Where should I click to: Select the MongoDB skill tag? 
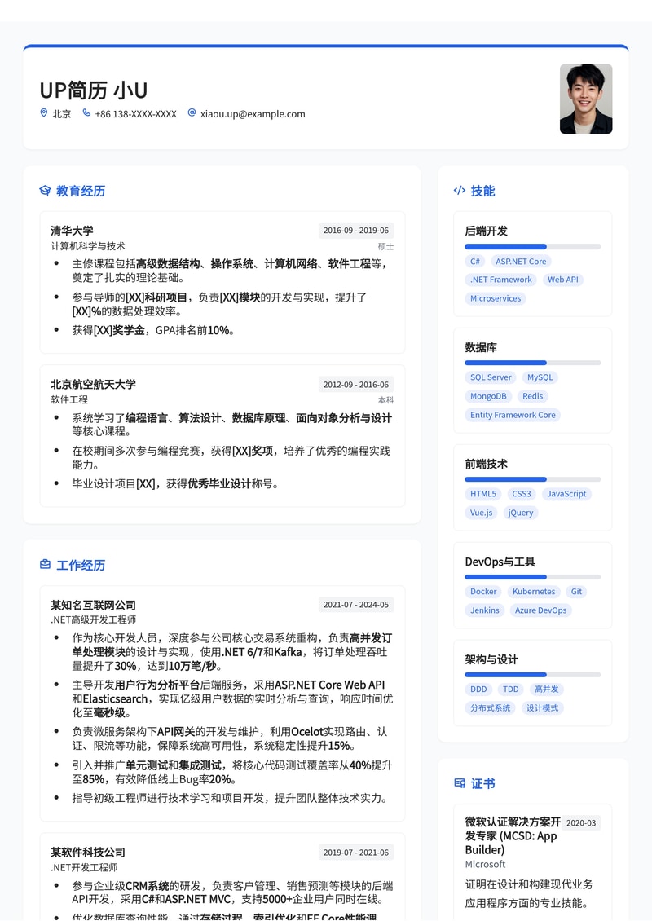pos(487,396)
